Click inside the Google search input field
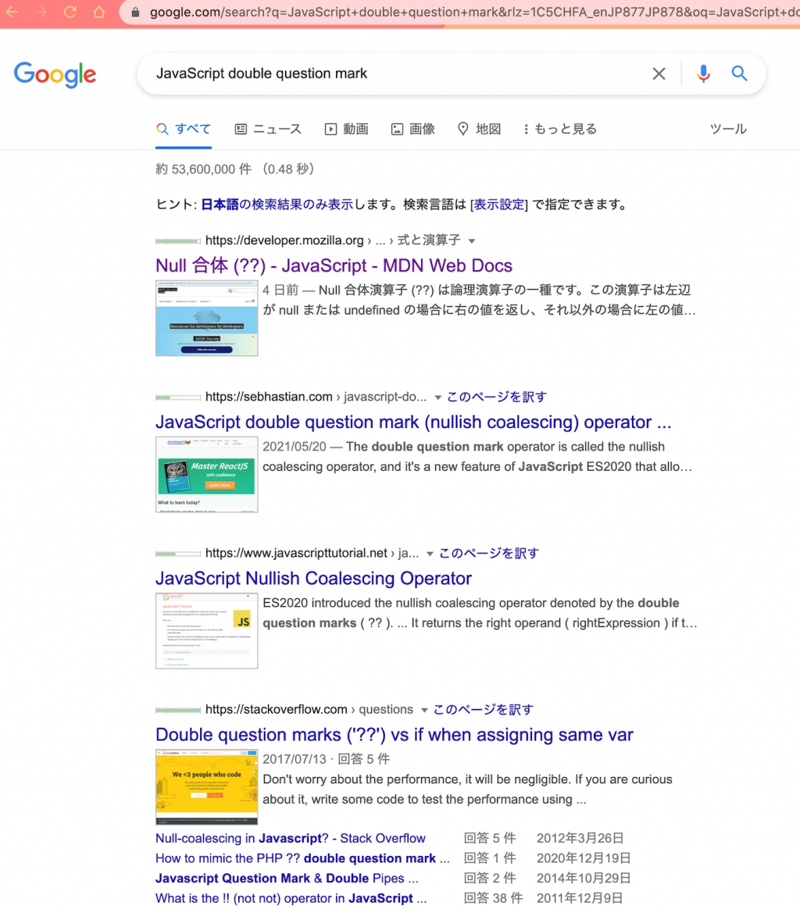The width and height of the screenshot is (800, 909). (395, 73)
